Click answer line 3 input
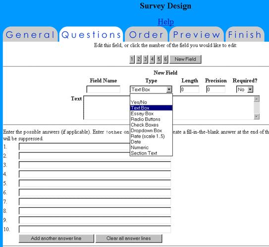The width and height of the screenshot is (269, 247). [x=95, y=165]
